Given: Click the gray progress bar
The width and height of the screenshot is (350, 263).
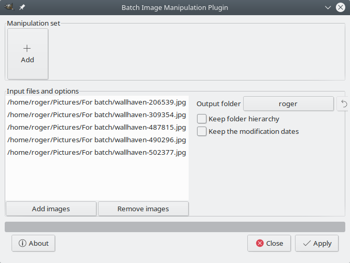Looking at the screenshot, I should (x=175, y=226).
